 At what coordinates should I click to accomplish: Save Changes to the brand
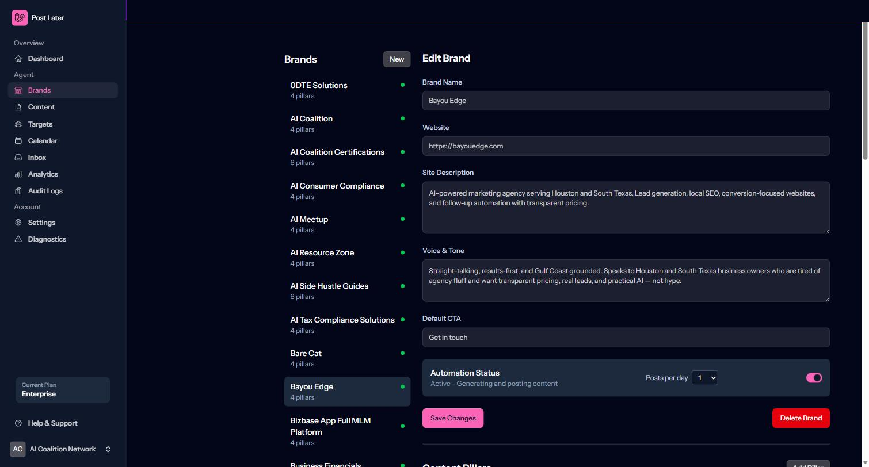(x=453, y=418)
